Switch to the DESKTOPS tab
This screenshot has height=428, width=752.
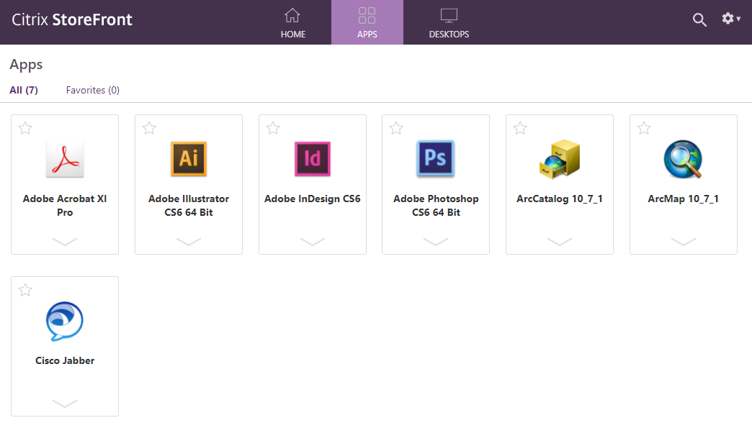pos(449,22)
